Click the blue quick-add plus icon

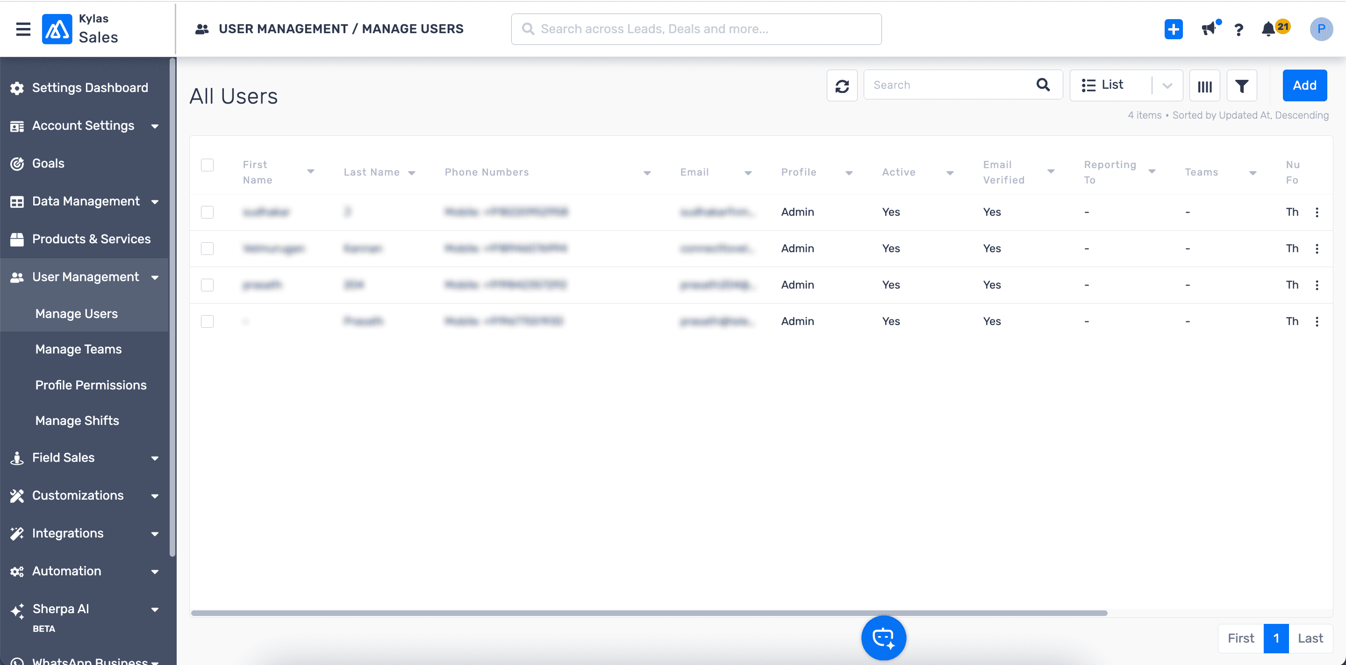pyautogui.click(x=1173, y=28)
